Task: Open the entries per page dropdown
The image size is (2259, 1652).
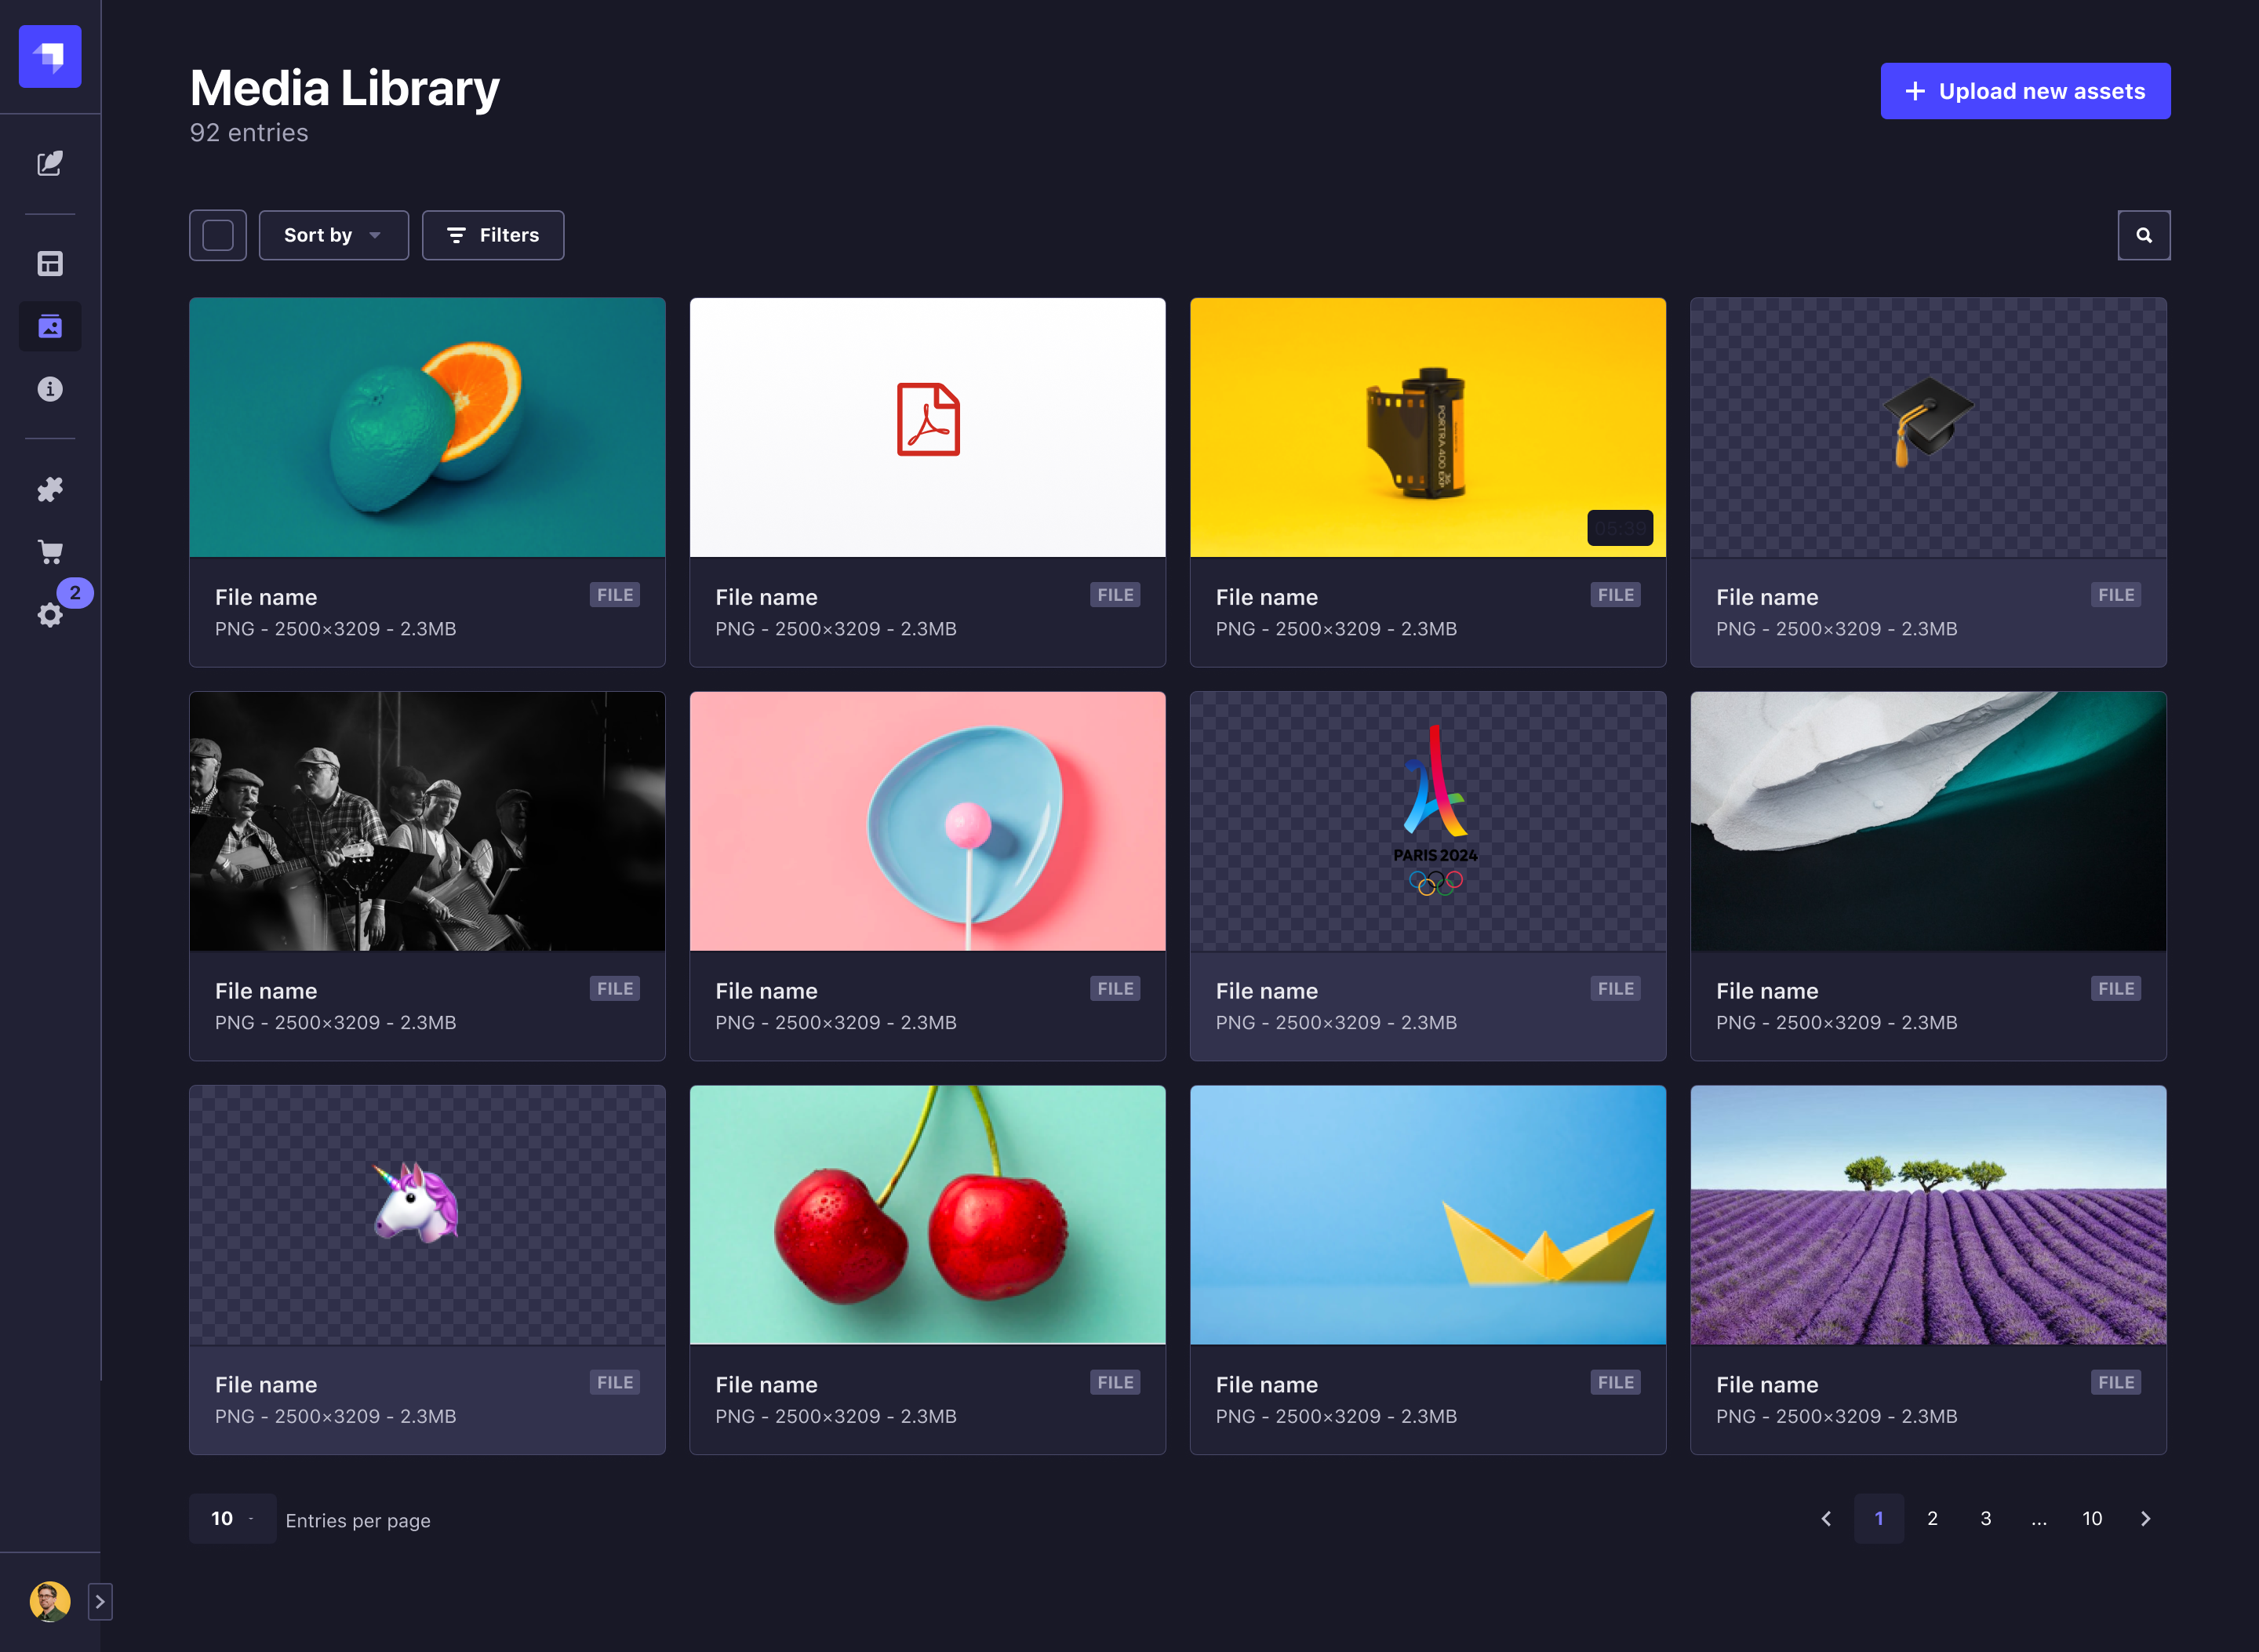Action: click(232, 1518)
